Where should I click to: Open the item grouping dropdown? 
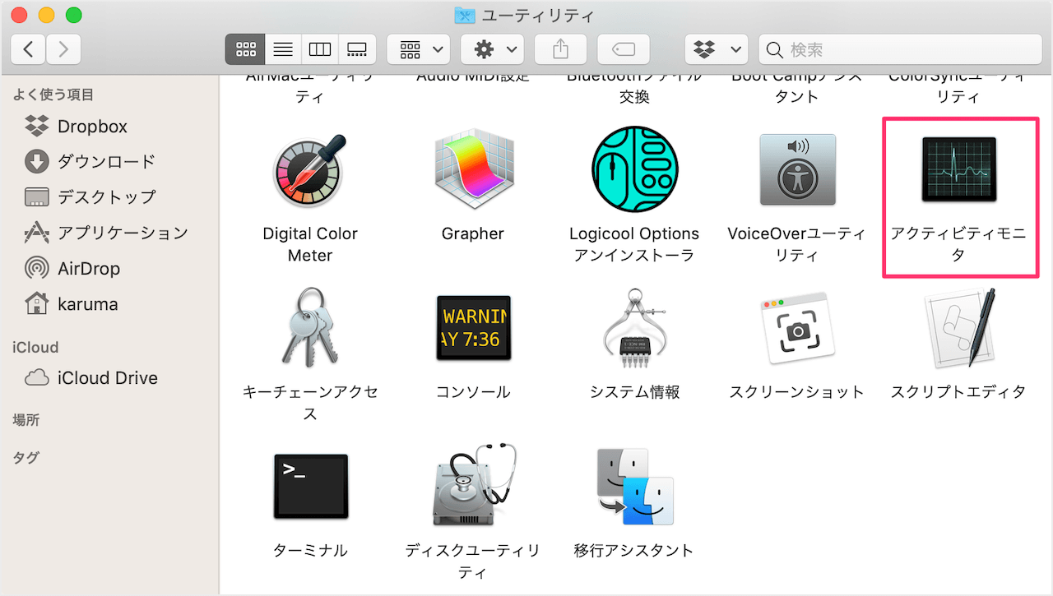pyautogui.click(x=419, y=49)
